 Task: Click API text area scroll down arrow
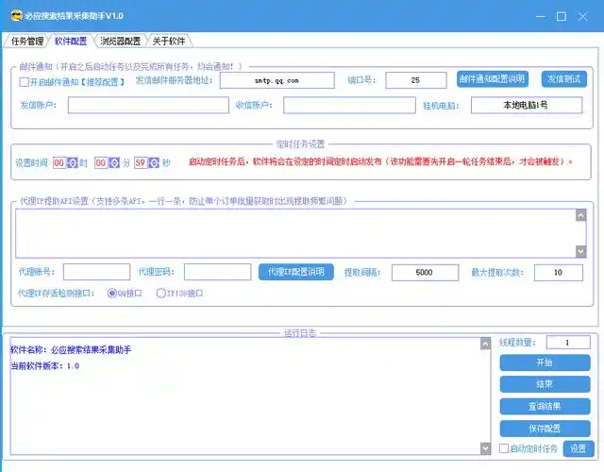pyautogui.click(x=581, y=251)
